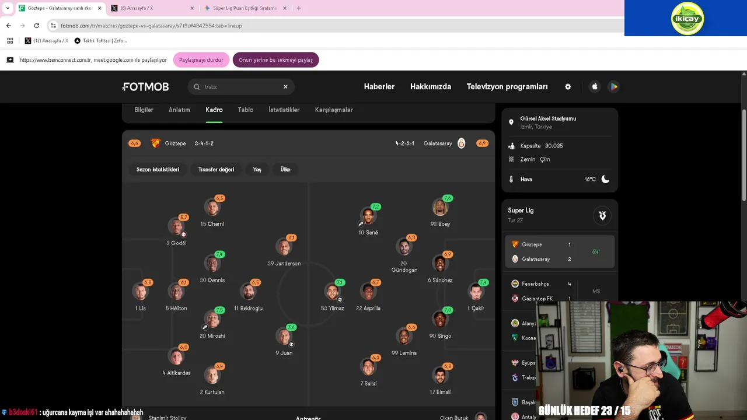Click Onun yerine bu sekmeyi paylaş button
This screenshot has width=747, height=420.
tap(275, 60)
